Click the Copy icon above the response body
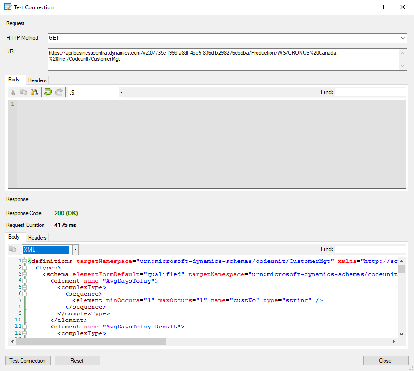This screenshot has height=371, width=414. tap(12, 249)
